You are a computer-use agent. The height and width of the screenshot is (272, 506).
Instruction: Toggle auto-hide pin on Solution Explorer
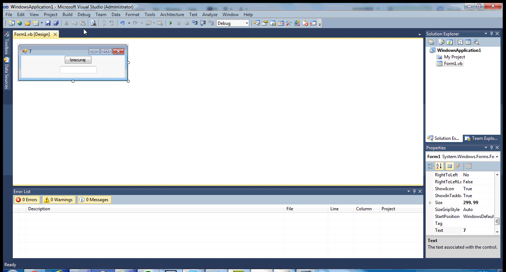(491, 34)
